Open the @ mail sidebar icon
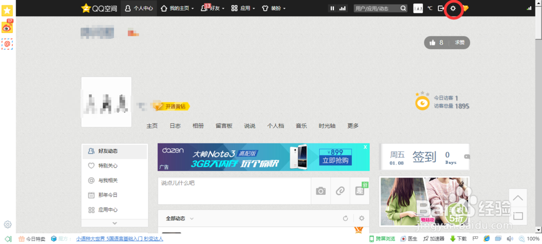Viewport: 542px width, 244px height. [x=7, y=44]
